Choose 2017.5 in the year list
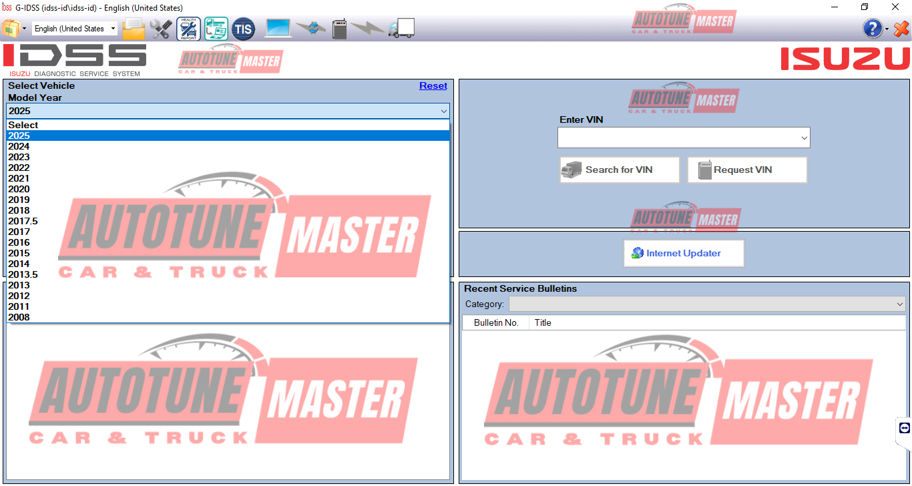 point(23,221)
